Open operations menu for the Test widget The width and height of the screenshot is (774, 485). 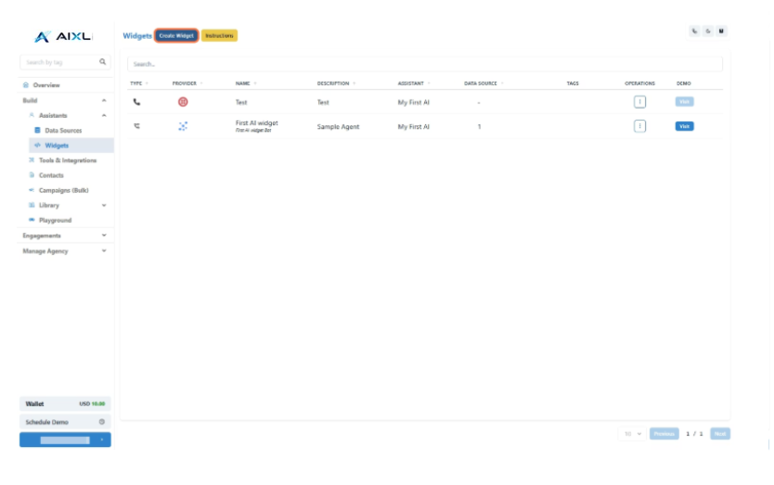coord(639,102)
